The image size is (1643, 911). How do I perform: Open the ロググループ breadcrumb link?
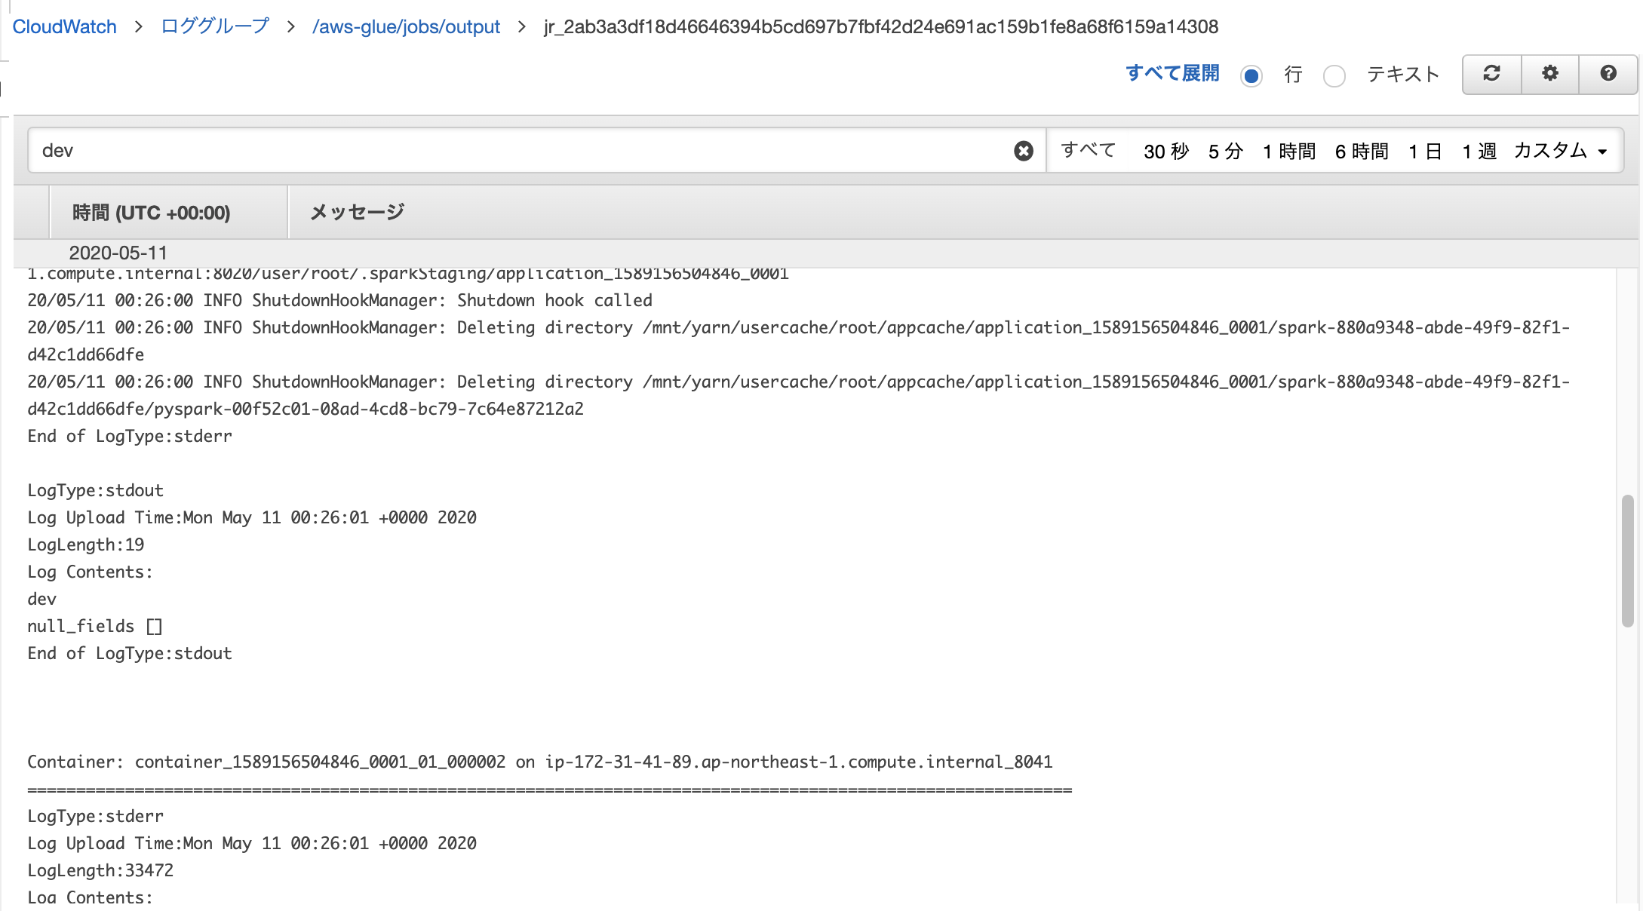click(x=215, y=26)
